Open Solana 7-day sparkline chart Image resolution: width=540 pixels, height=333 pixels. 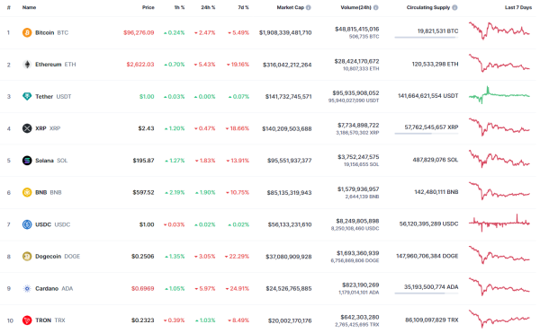point(499,159)
